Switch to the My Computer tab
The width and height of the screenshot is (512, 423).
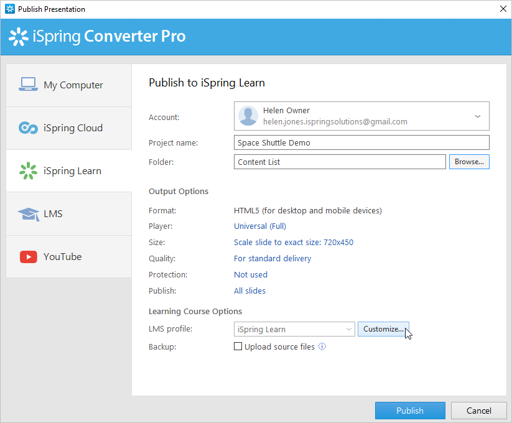(69, 85)
